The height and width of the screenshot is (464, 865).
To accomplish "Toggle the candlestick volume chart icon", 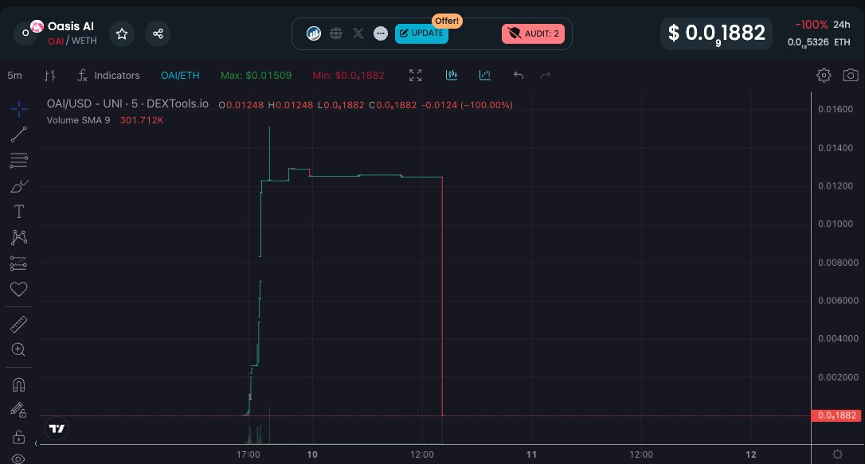I will (x=452, y=75).
